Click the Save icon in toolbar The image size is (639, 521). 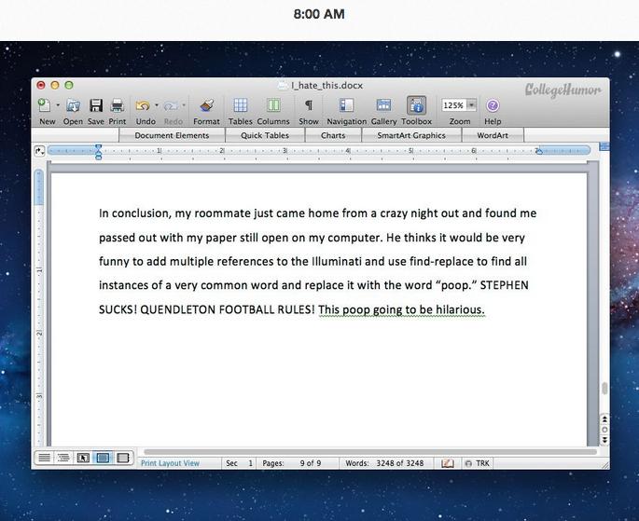coord(96,106)
